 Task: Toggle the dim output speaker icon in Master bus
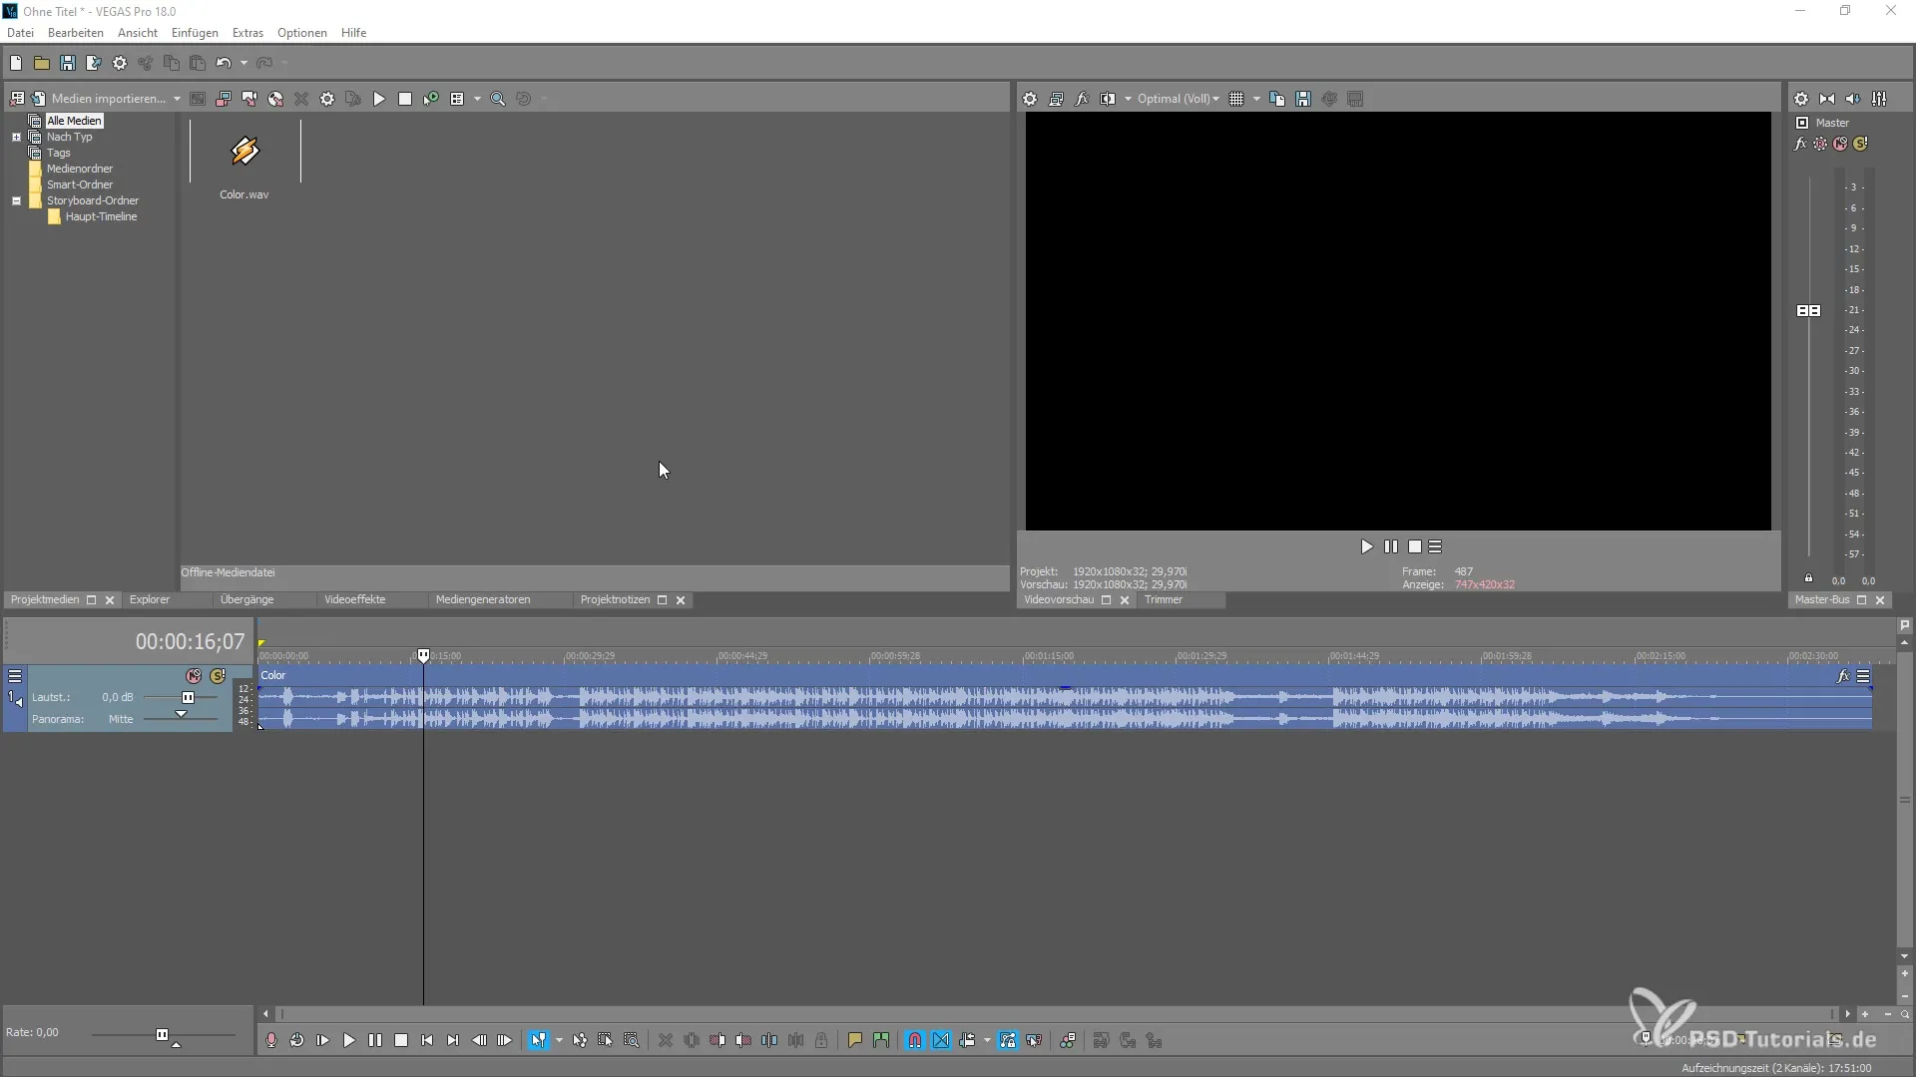tap(1853, 99)
